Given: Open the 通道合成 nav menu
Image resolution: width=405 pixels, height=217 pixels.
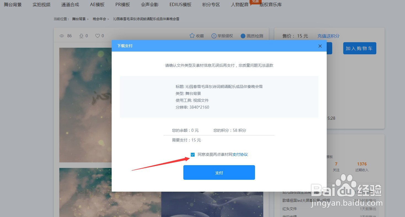Looking at the screenshot, I should (70, 5).
